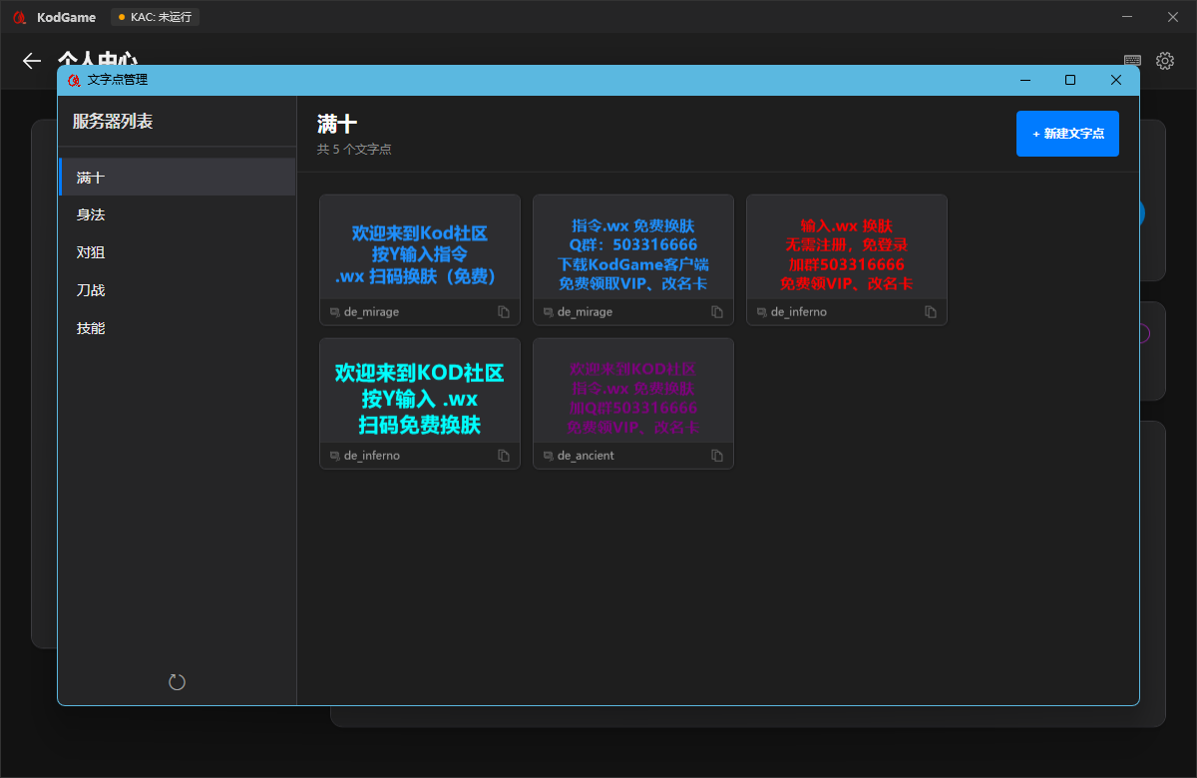Click copy icon on red de_inferno card
1197x778 pixels.
coord(931,312)
